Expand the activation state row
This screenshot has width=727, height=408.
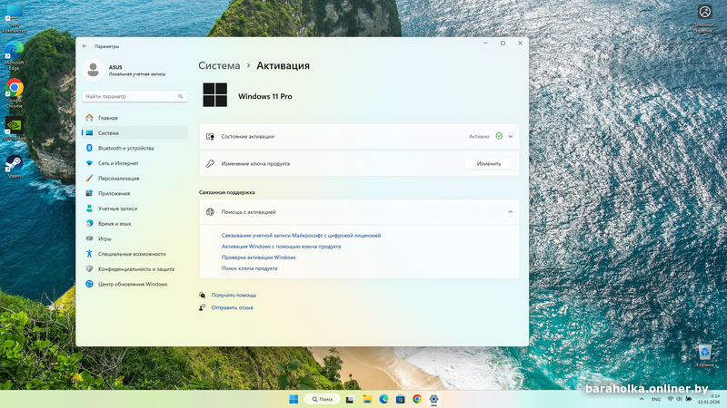coord(511,136)
